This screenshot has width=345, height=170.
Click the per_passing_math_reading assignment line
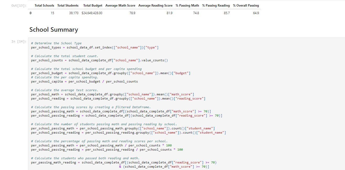coord(124,162)
